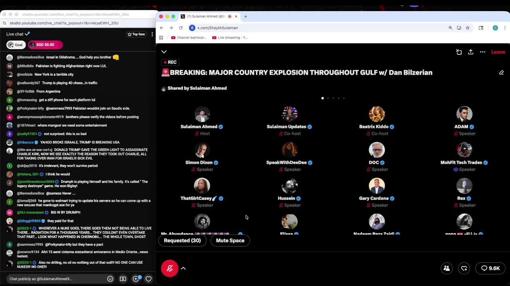Open the Space pop-out icon beside share
Screen dimensions: 510x286
pos(459,52)
